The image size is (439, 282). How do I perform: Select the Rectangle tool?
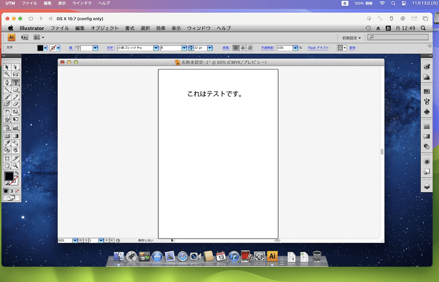15,89
